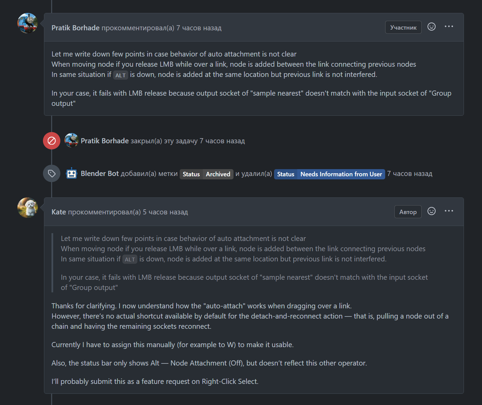Add emoji reaction to Kate's comment

pyautogui.click(x=432, y=211)
